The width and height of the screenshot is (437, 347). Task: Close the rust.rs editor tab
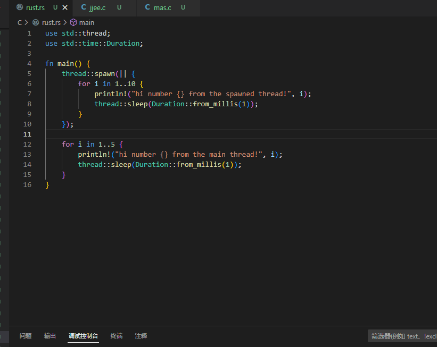pos(65,7)
